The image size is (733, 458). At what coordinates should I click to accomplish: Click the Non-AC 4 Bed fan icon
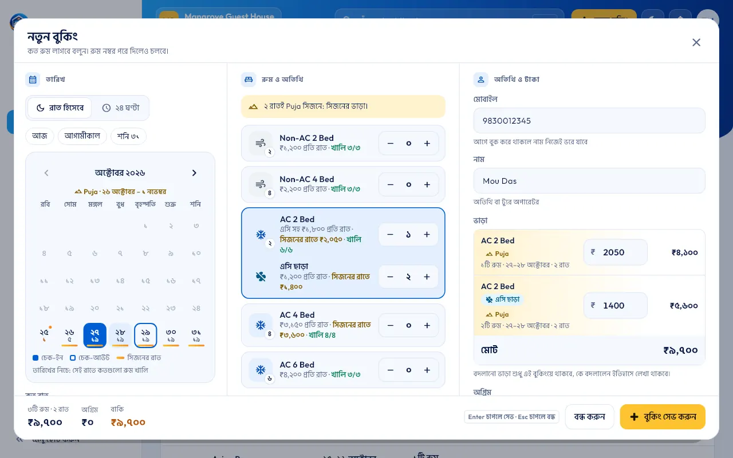[x=261, y=184]
